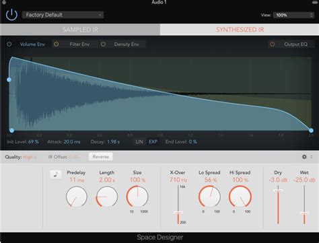This screenshot has width=319, height=243.
Task: Click the Lo Spread 56 % value
Action: pos(211,180)
